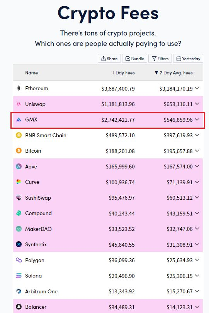Screen dimensions: 209x313
Task: Sort by 1 Day Fees column
Action: (x=124, y=73)
